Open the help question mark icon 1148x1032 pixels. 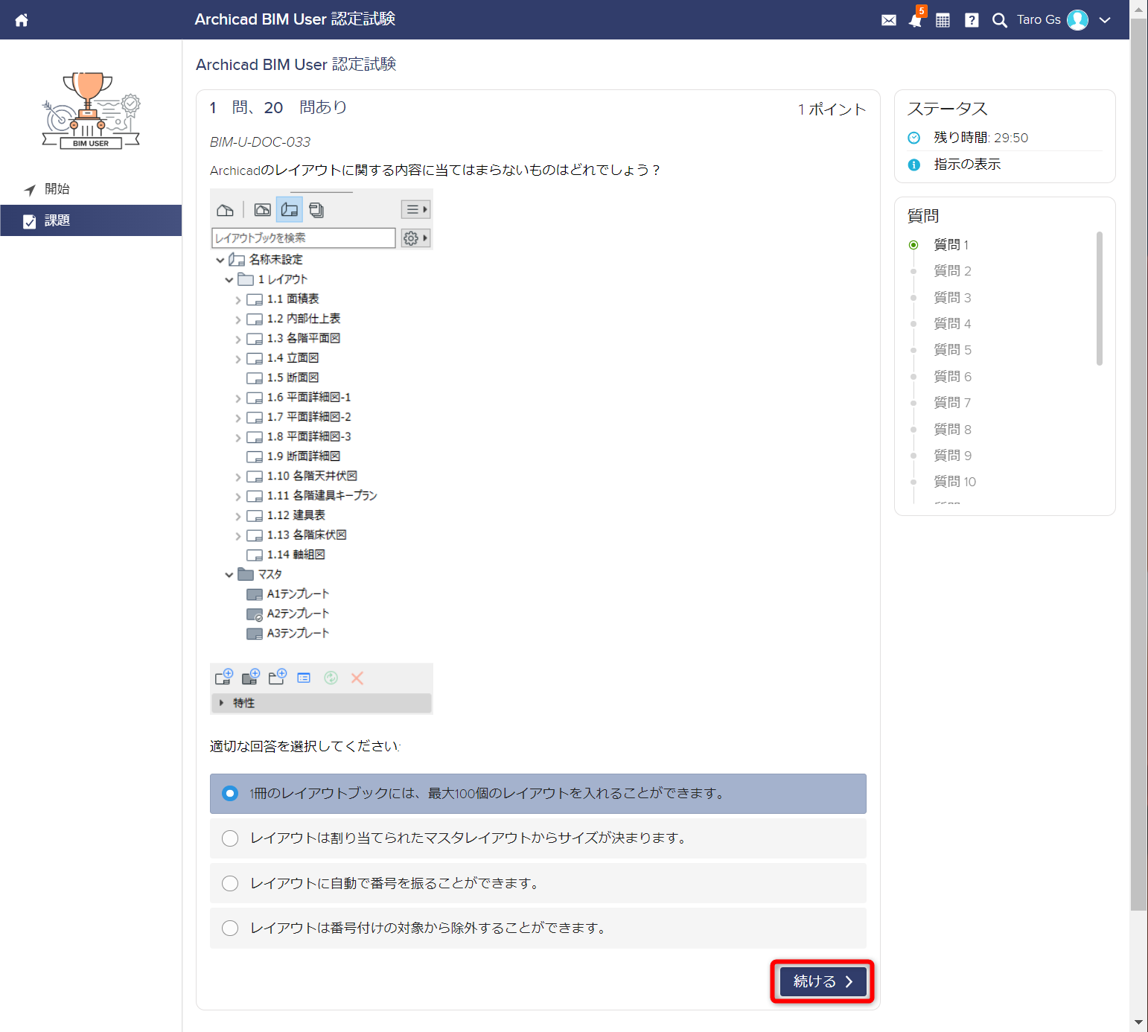(x=972, y=20)
